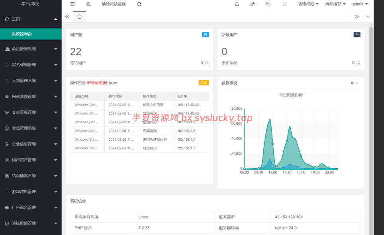384x235 pixels.
Task: Click the 未审会员 person icon
Action: pyautogui.click(x=358, y=63)
